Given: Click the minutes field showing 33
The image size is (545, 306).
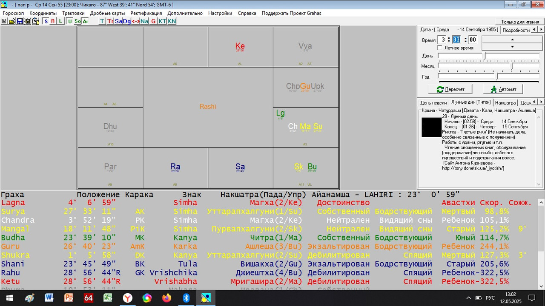Looking at the screenshot, I should click(456, 40).
